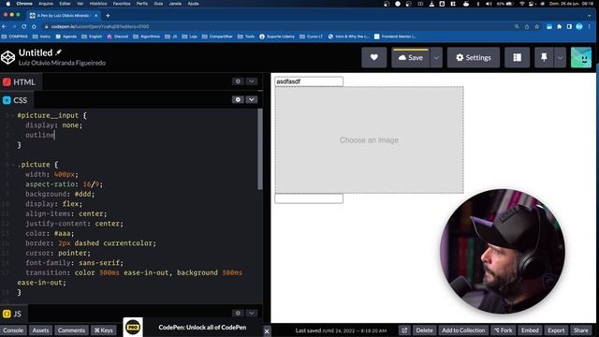This screenshot has width=599, height=337.
Task: Click Add to Collection
Action: click(x=463, y=330)
